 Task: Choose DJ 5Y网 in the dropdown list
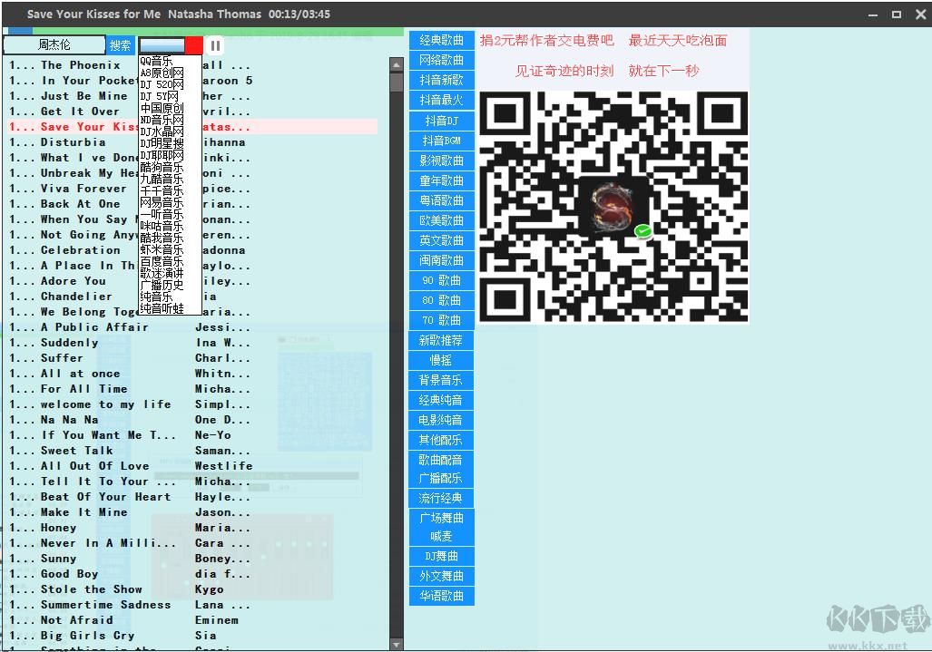[x=170, y=96]
